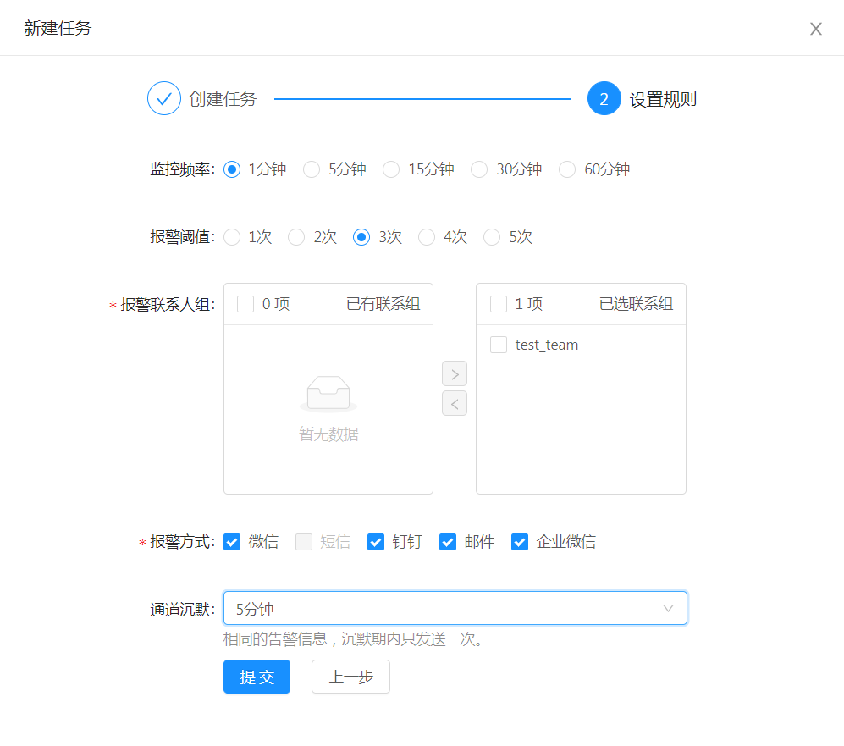Screen dimensions: 844x746
Task: Set alarm threshold to 1次
Action: click(232, 237)
